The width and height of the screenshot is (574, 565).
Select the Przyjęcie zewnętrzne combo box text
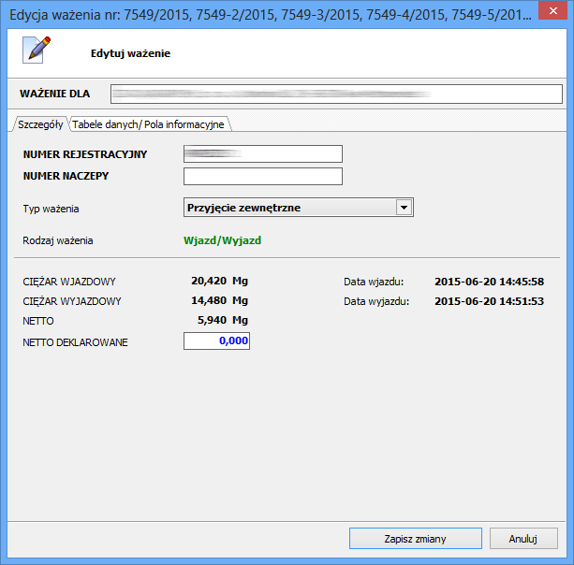(289, 208)
